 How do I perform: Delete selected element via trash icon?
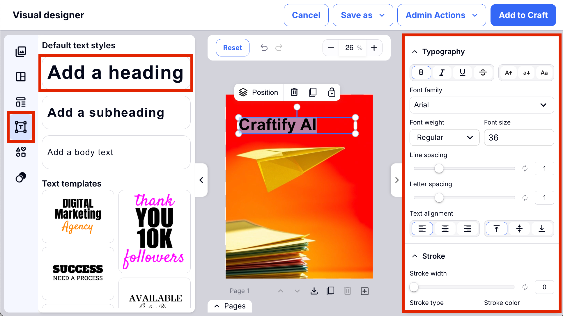click(x=294, y=92)
